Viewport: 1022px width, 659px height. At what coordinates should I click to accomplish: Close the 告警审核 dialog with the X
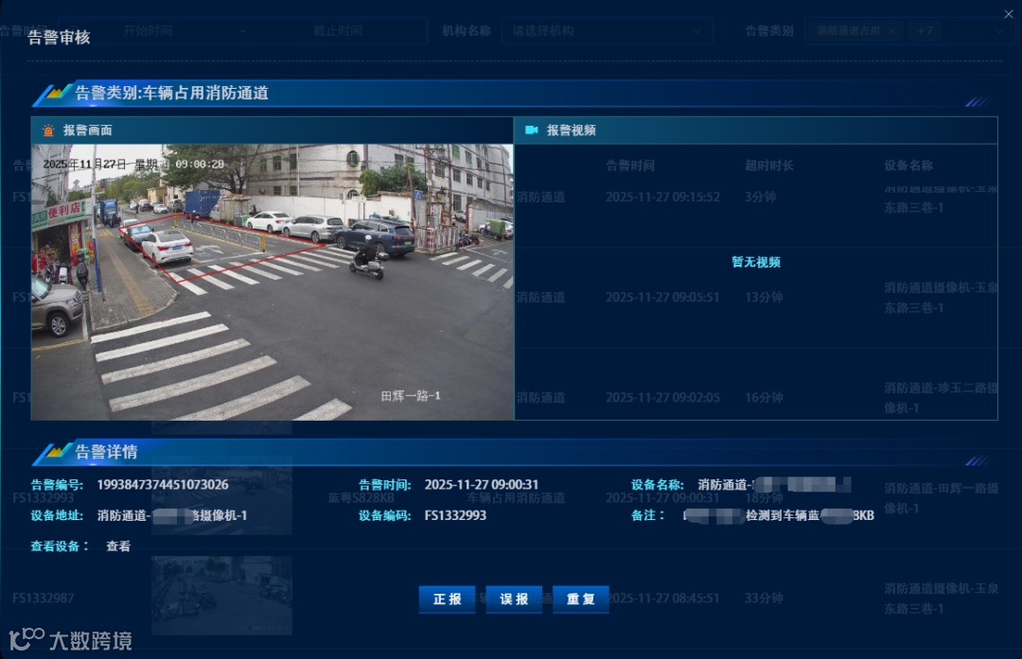tap(1009, 14)
